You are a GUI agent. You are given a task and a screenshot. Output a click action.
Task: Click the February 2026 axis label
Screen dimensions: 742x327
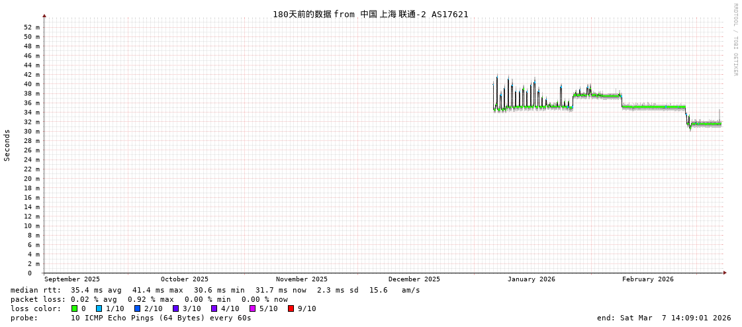[647, 279]
